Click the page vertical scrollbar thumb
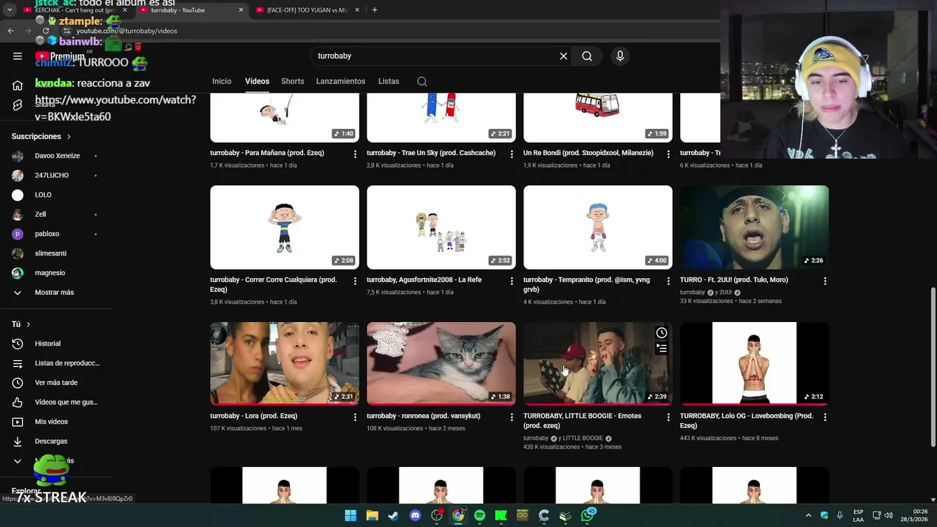This screenshot has height=527, width=937. [x=933, y=366]
